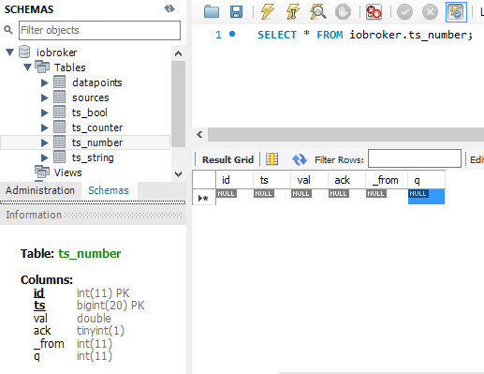Focus the Filter objects search field
Viewport: 484px width, 374px height.
pyautogui.click(x=99, y=30)
